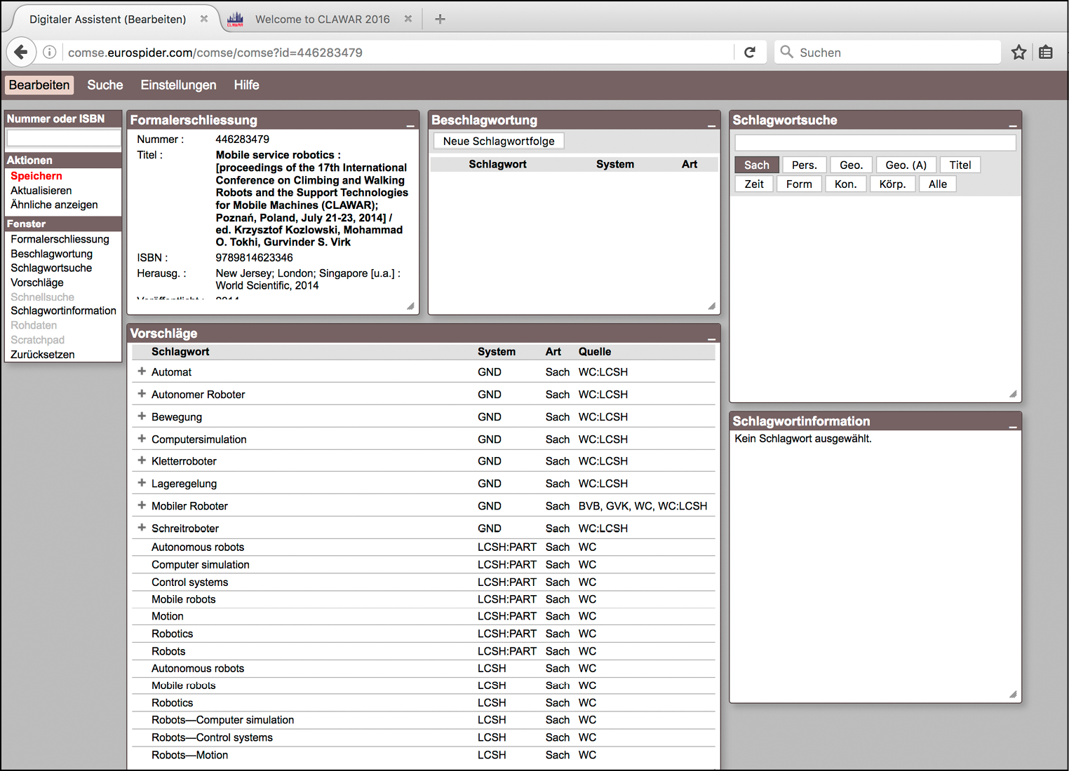Click the browser address bar URL

pos(215,53)
